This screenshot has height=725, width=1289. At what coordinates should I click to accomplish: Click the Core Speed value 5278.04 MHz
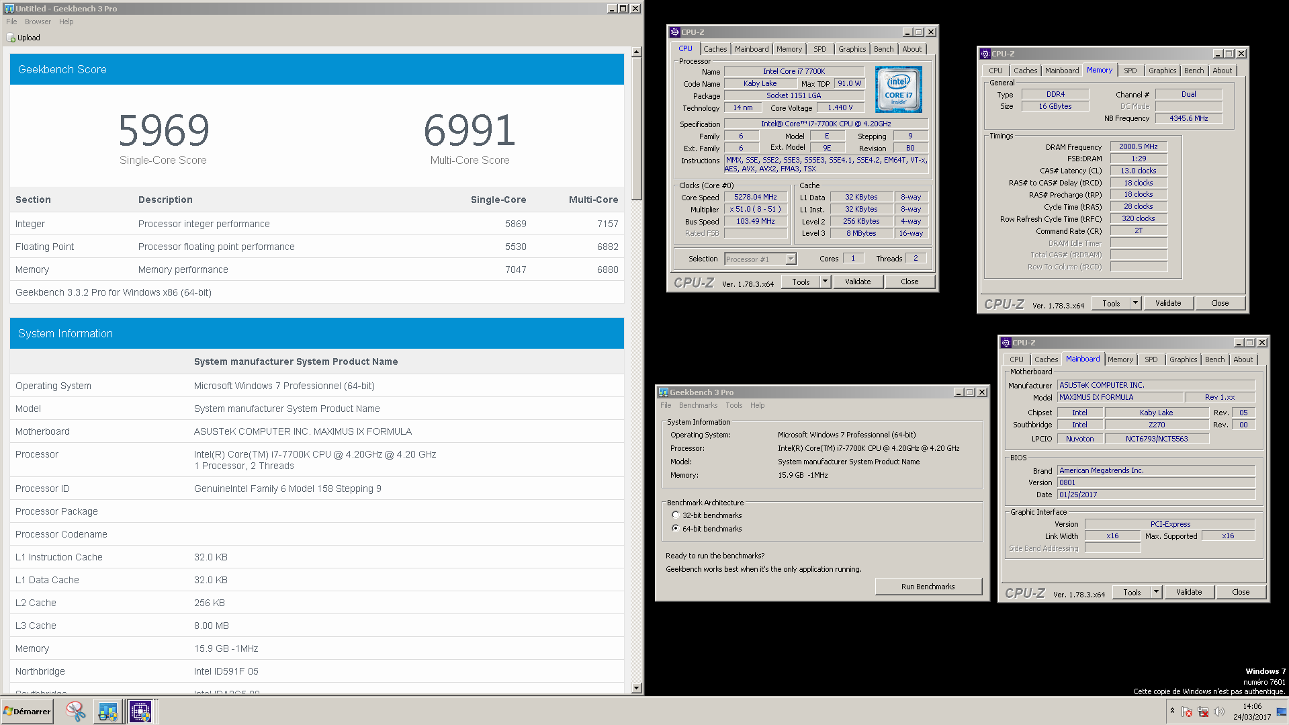[x=756, y=197]
